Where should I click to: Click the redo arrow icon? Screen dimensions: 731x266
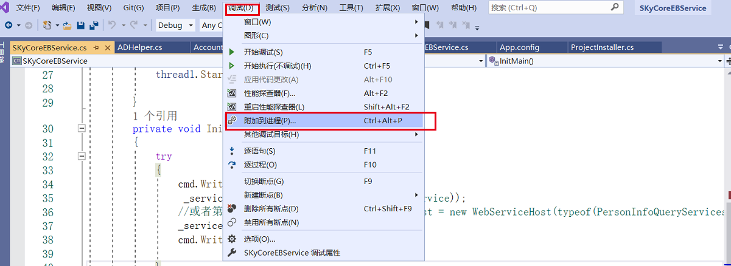[x=134, y=26]
